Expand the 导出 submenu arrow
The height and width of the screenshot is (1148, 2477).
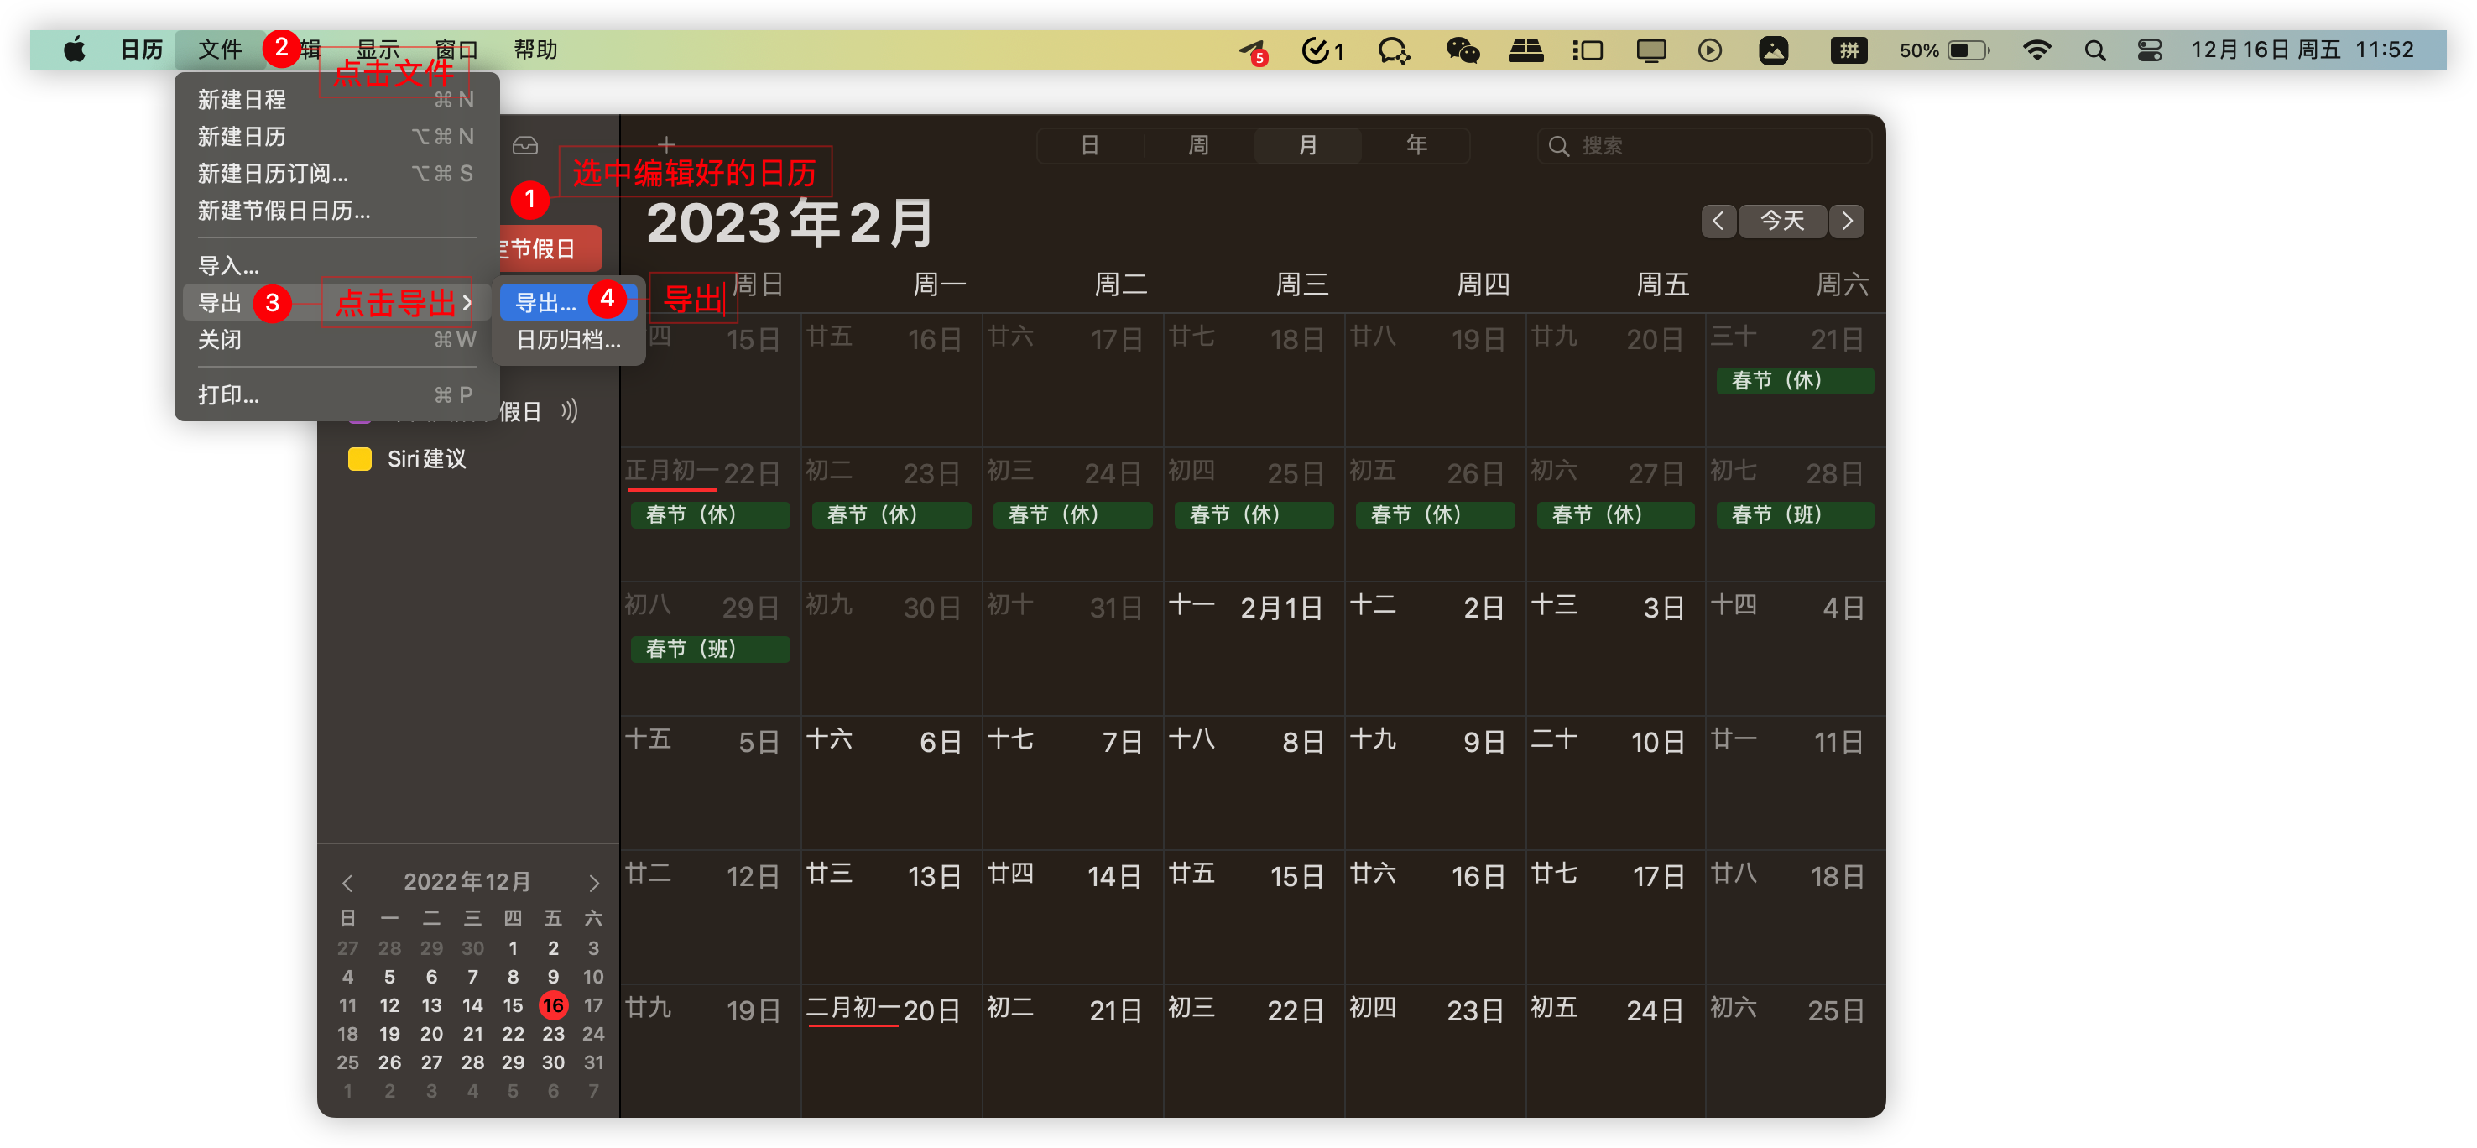pyautogui.click(x=467, y=303)
